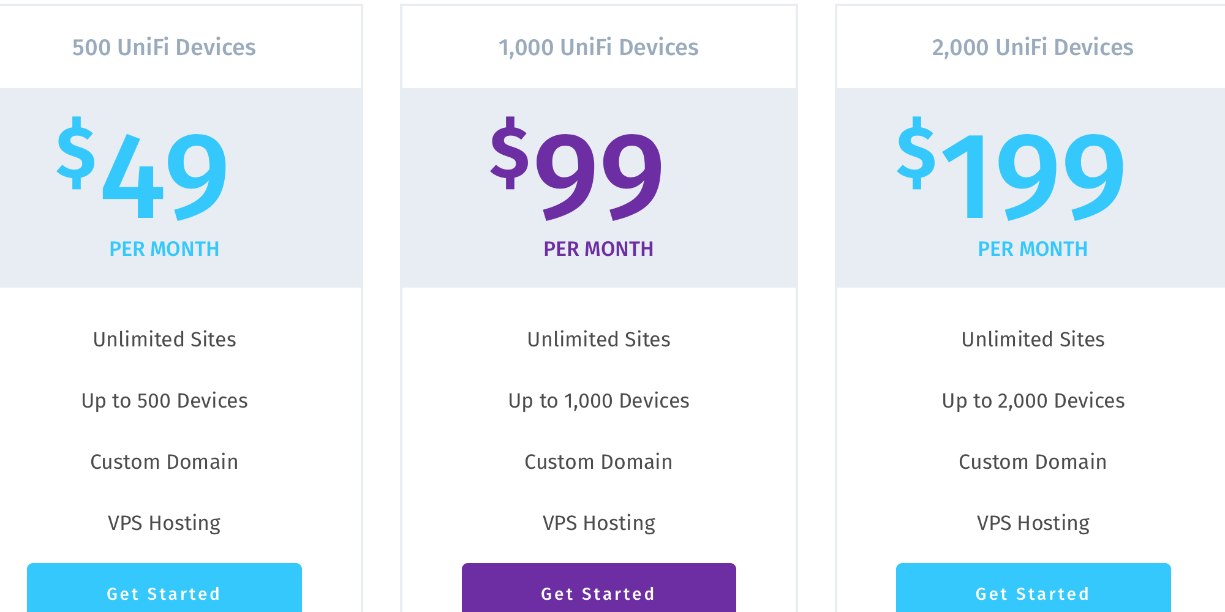Screen dimensions: 1225x612
Task: Click PER MONTH under the $99 price
Action: point(598,248)
